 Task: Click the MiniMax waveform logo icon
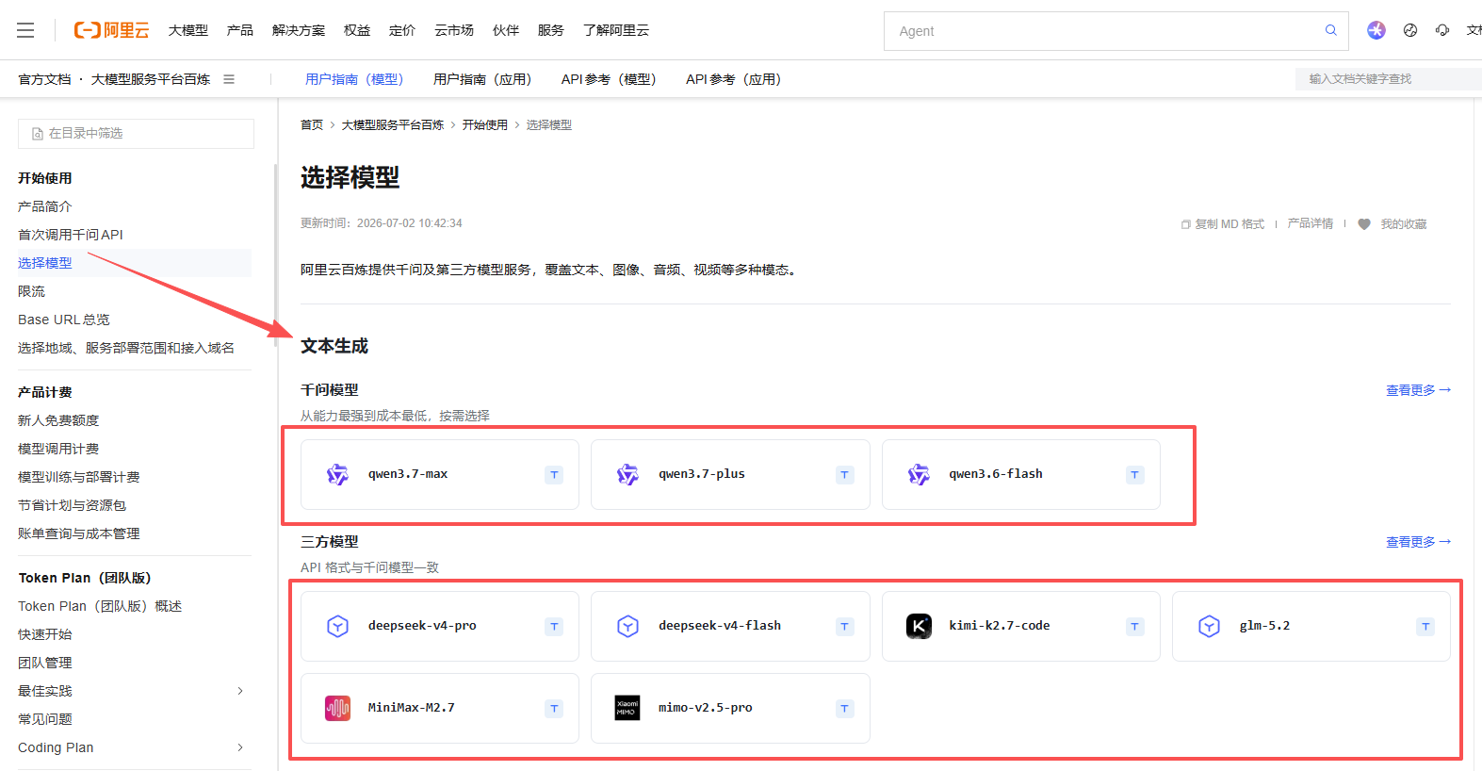pyautogui.click(x=337, y=708)
